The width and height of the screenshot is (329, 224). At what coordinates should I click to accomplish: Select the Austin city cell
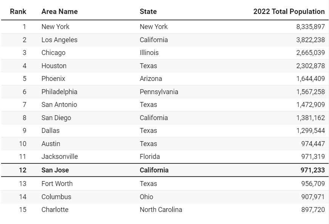click(51, 144)
